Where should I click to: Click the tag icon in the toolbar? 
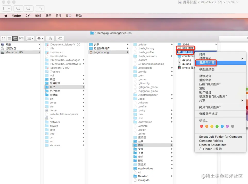tap(60, 38)
